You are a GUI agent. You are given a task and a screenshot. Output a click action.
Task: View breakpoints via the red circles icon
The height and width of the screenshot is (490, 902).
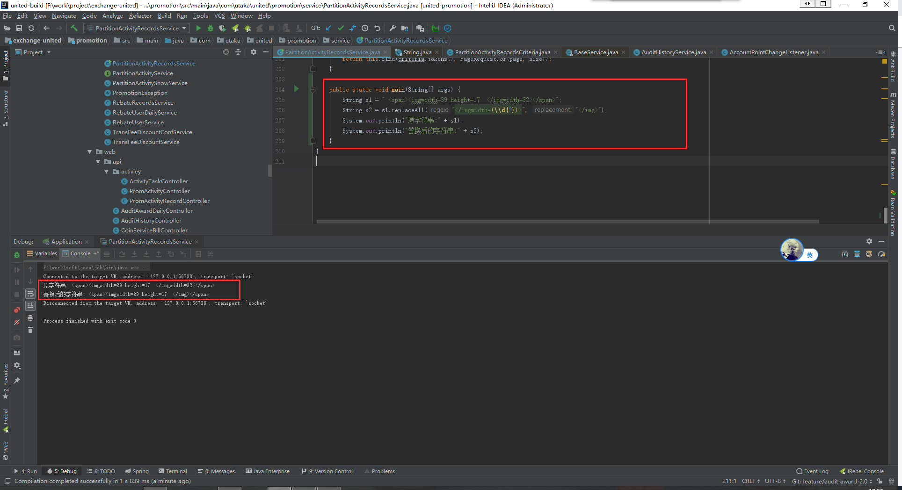coord(17,310)
